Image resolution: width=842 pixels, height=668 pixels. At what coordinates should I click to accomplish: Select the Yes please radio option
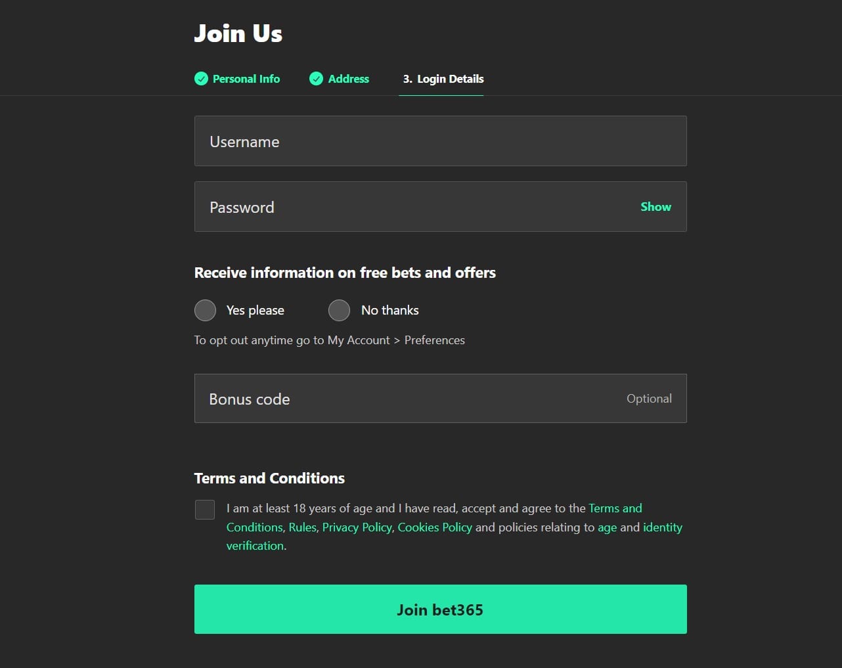coord(205,310)
